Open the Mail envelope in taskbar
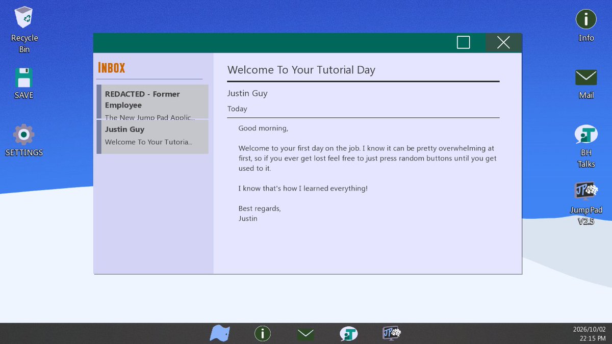 coord(305,334)
